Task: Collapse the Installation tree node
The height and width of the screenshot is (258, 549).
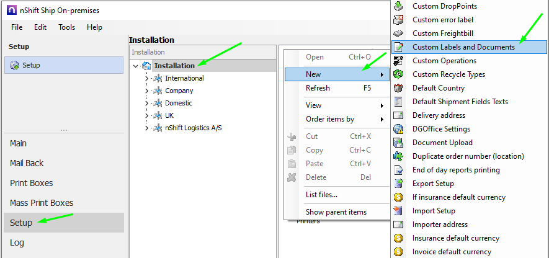Action: click(x=136, y=66)
